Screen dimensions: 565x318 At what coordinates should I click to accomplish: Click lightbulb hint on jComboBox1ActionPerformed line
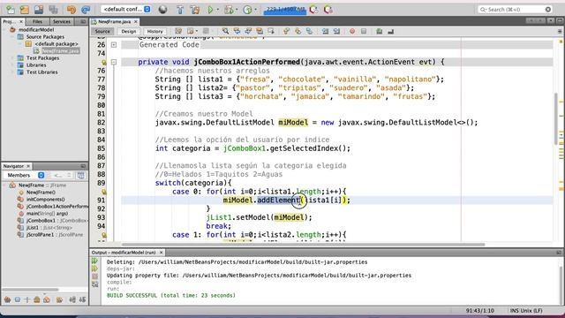104,63
